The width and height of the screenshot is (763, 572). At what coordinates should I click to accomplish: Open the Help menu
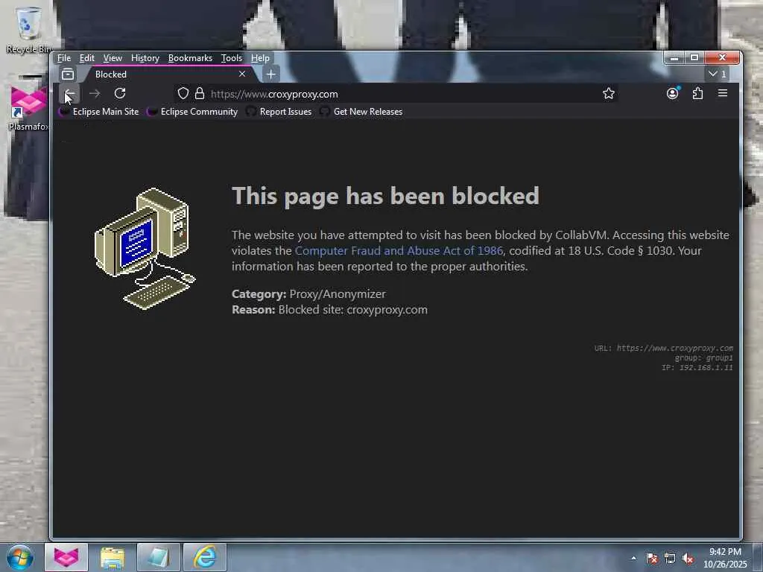(x=260, y=58)
